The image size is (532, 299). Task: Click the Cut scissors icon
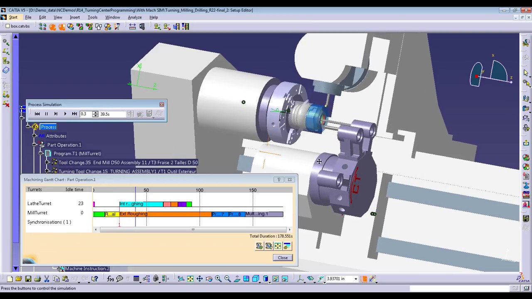pos(47,279)
